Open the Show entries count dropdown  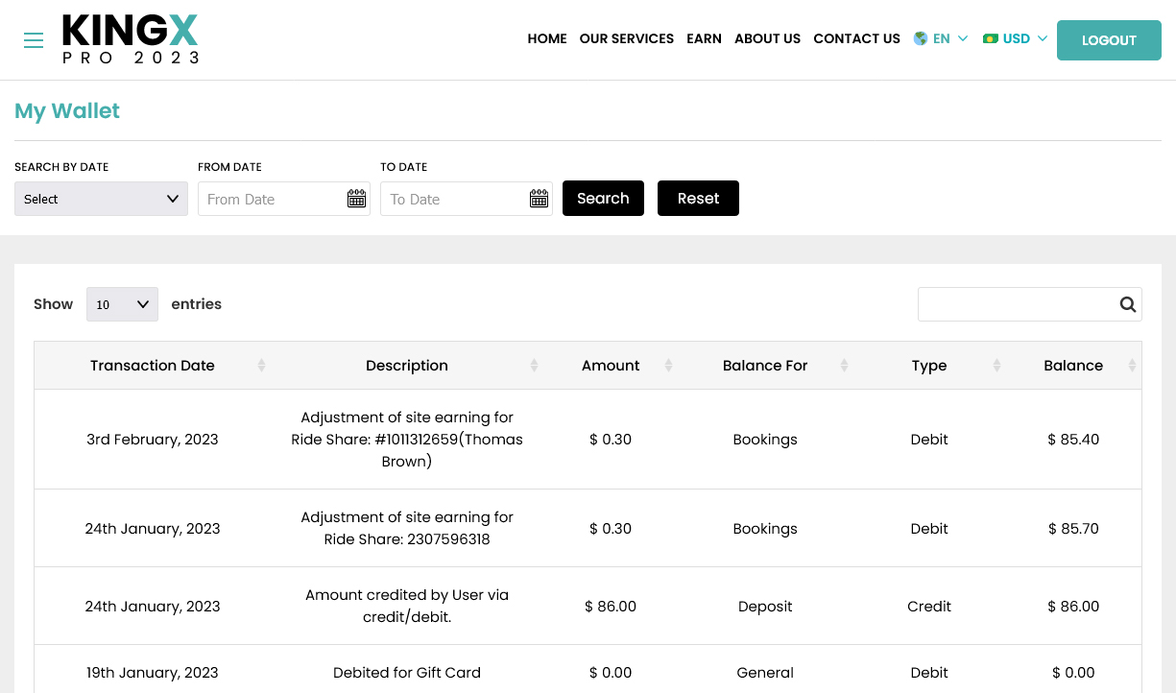tap(122, 304)
